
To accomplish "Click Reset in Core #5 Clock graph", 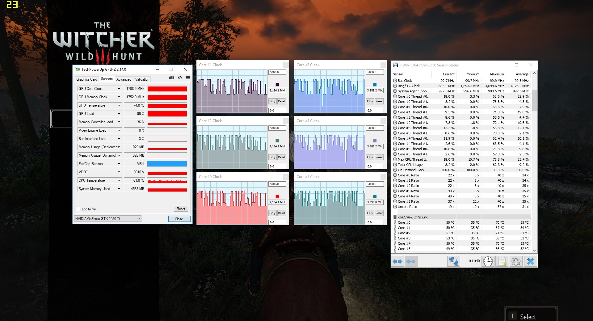I will [x=379, y=213].
